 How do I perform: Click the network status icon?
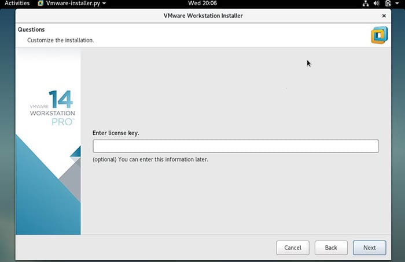coord(366,3)
